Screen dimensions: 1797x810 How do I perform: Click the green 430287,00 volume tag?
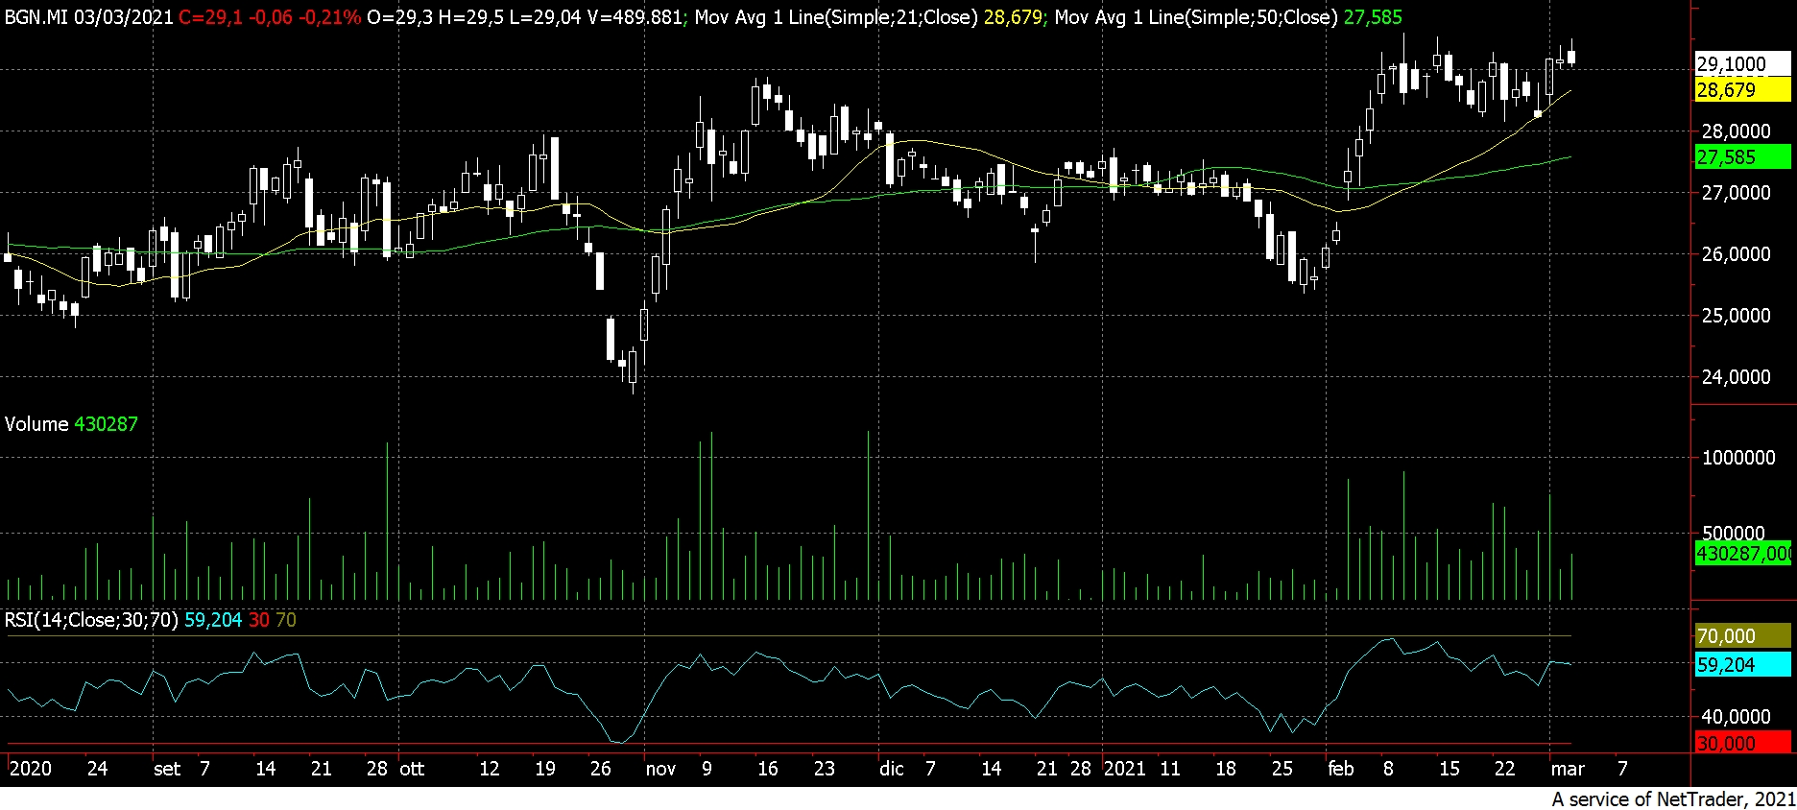[1743, 554]
